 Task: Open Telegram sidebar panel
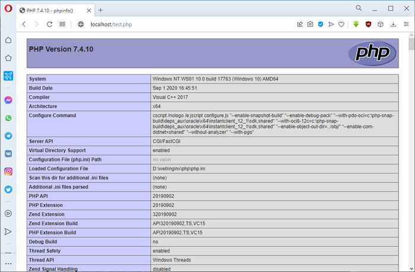(8, 136)
